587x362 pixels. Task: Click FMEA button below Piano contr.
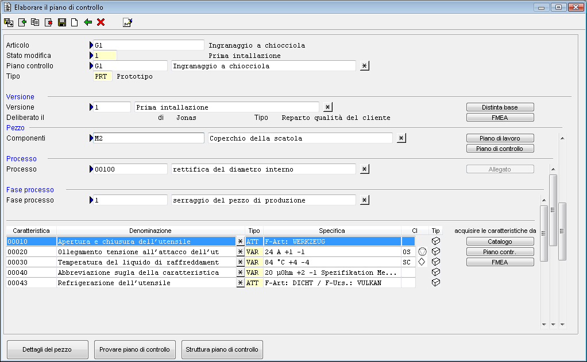tap(500, 263)
